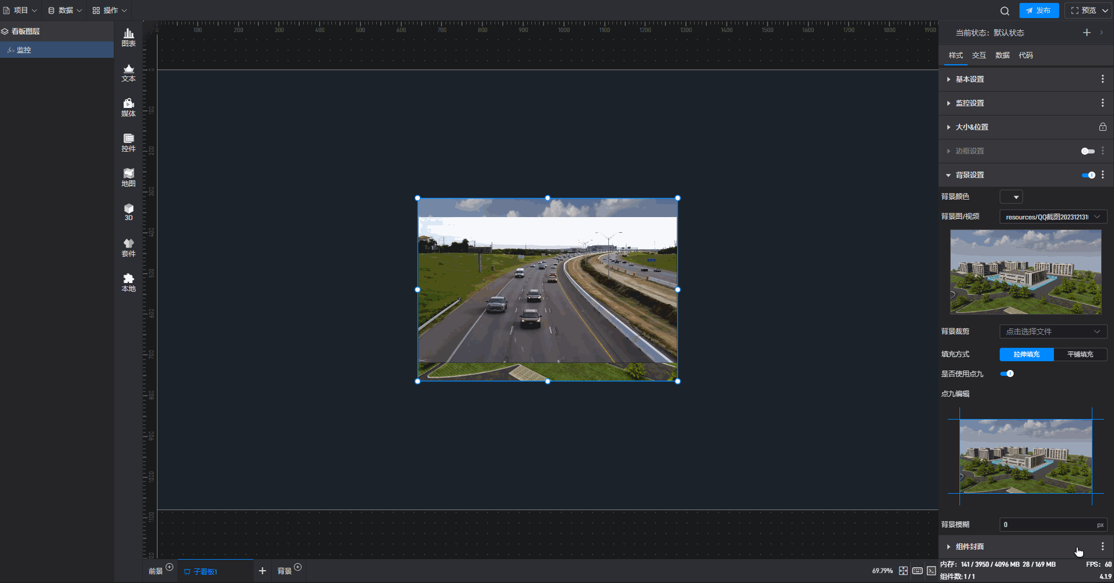Open the 媒体 (media) component category
1114x583 pixels.
point(128,107)
